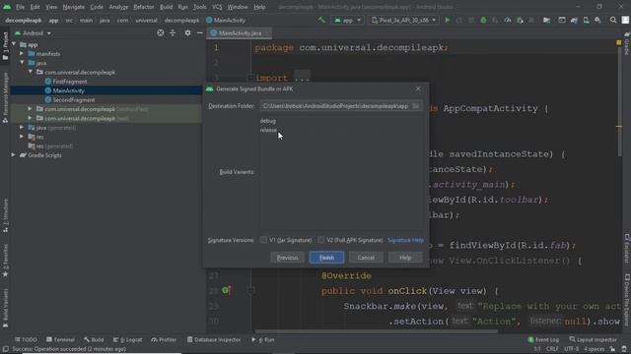
Task: Open the Gradle tool window on the right edge
Action: [x=627, y=44]
